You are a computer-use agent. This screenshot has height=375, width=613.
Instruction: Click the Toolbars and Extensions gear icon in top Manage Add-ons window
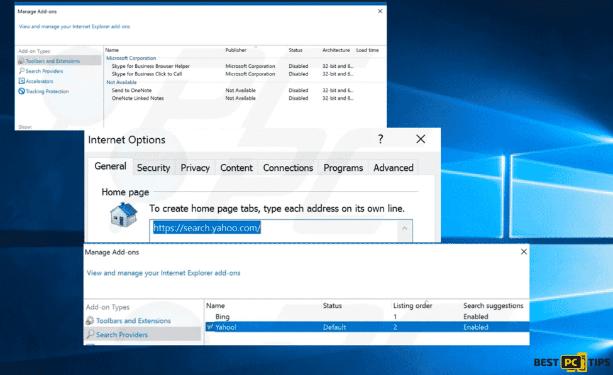pyautogui.click(x=21, y=61)
